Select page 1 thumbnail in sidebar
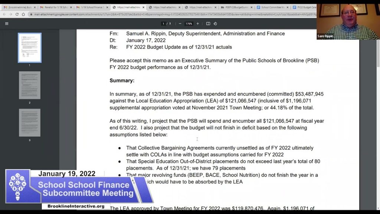Image resolution: width=380 pixels, height=214 pixels. click(x=30, y=48)
